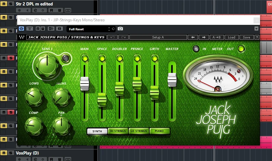The height and width of the screenshot is (161, 272).
Task: Enable monitor on Str 2 DPL m edited track
Action: coord(27,10)
